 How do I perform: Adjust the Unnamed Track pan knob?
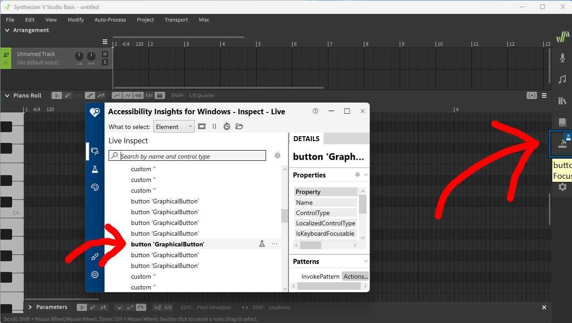[91, 56]
